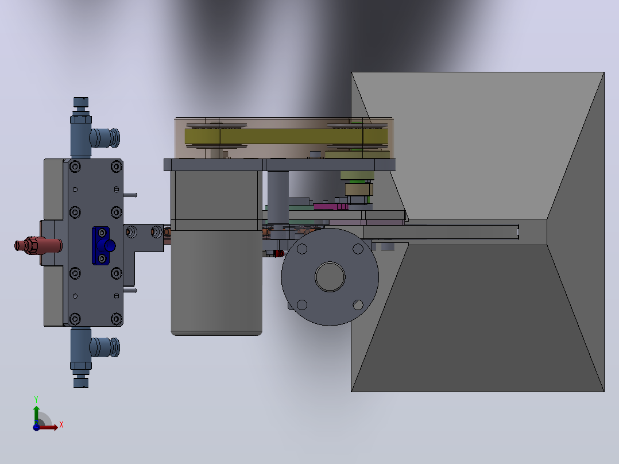Select the top tee fitting on the valve block
This screenshot has height=464, width=619.
click(94, 127)
